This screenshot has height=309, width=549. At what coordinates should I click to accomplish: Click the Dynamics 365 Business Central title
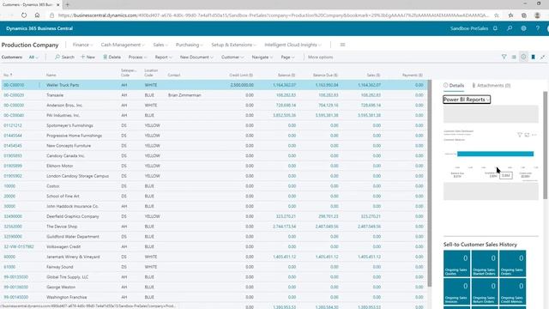(39, 28)
